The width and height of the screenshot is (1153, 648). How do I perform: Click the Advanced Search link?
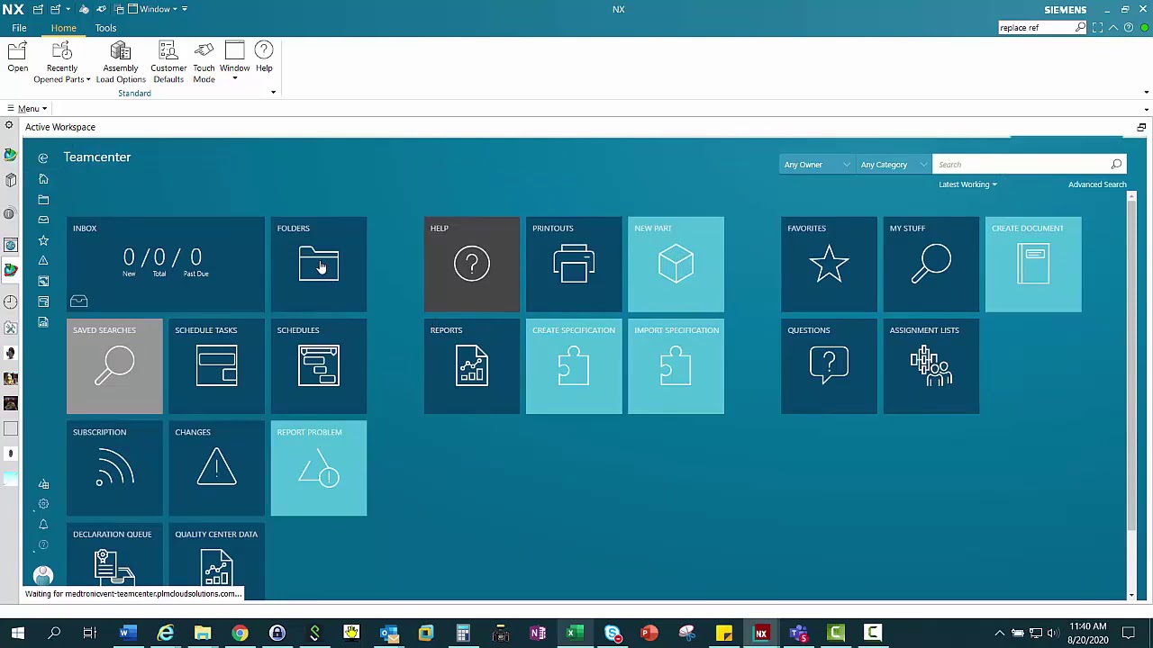click(1097, 184)
